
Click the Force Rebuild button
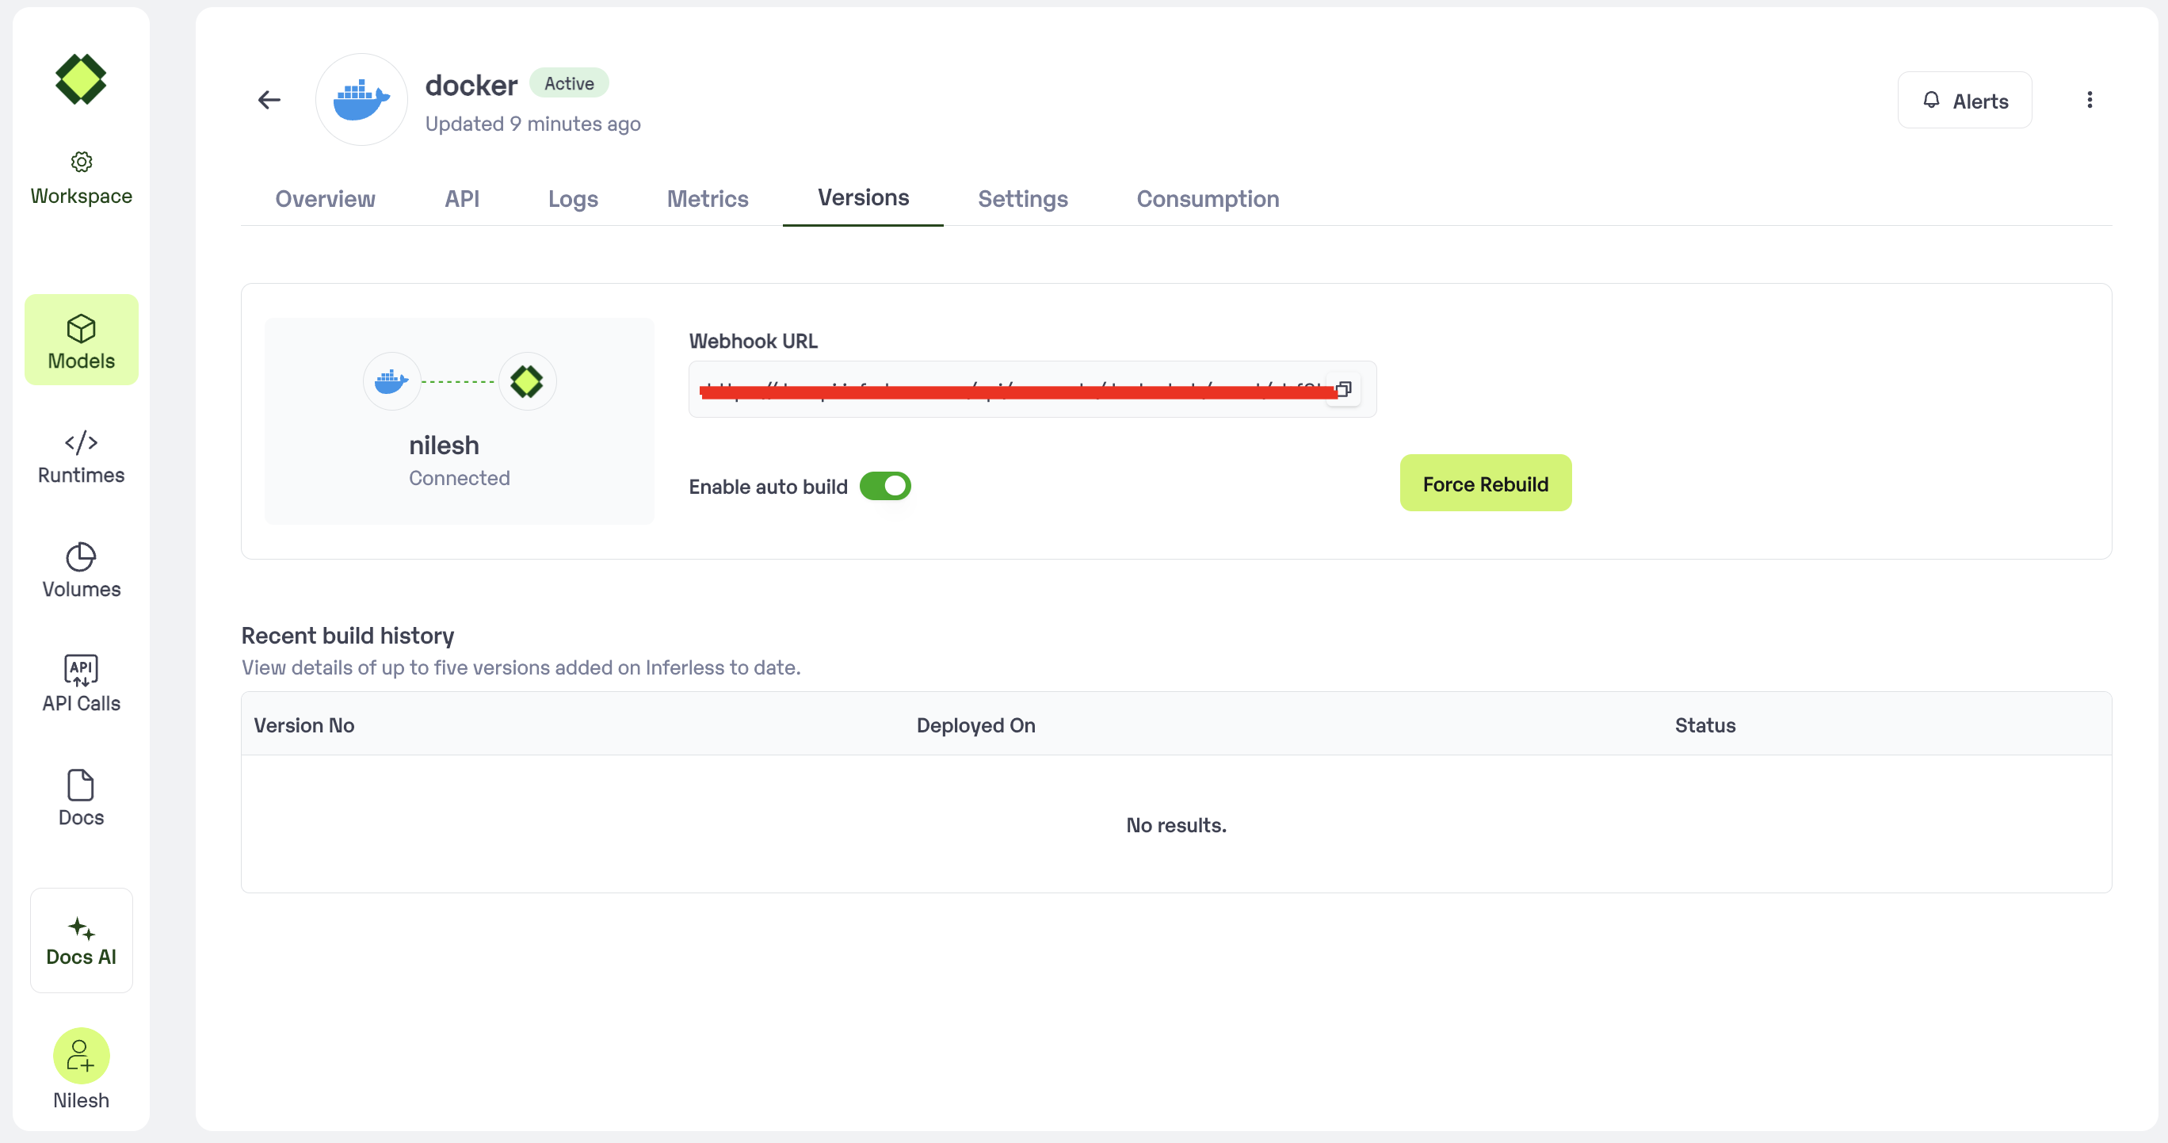click(1485, 484)
